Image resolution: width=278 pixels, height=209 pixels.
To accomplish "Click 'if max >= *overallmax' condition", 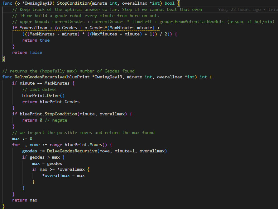I will [58, 170].
